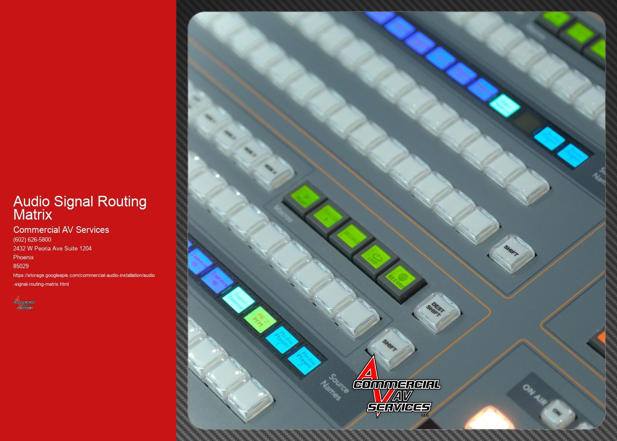Click the Audio Signal Routing Matrix heading
617x441 pixels.
(80, 208)
